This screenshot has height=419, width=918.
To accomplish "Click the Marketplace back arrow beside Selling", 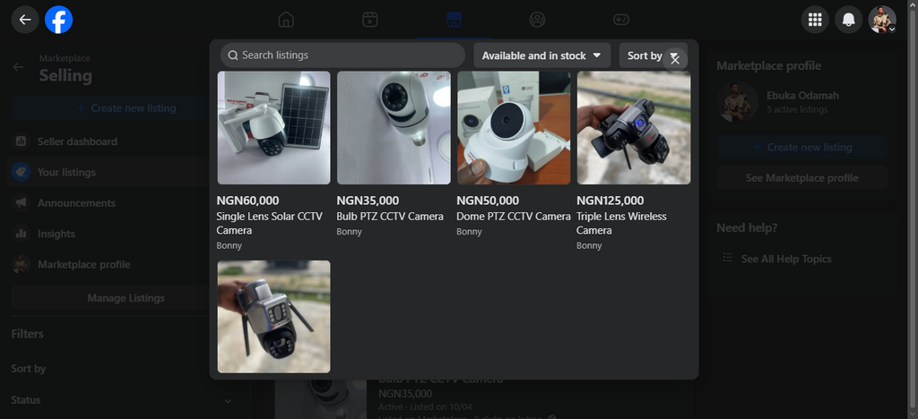I will [18, 67].
